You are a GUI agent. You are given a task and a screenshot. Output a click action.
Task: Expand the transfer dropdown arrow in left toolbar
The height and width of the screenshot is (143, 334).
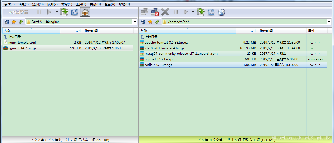(x=56, y=12)
